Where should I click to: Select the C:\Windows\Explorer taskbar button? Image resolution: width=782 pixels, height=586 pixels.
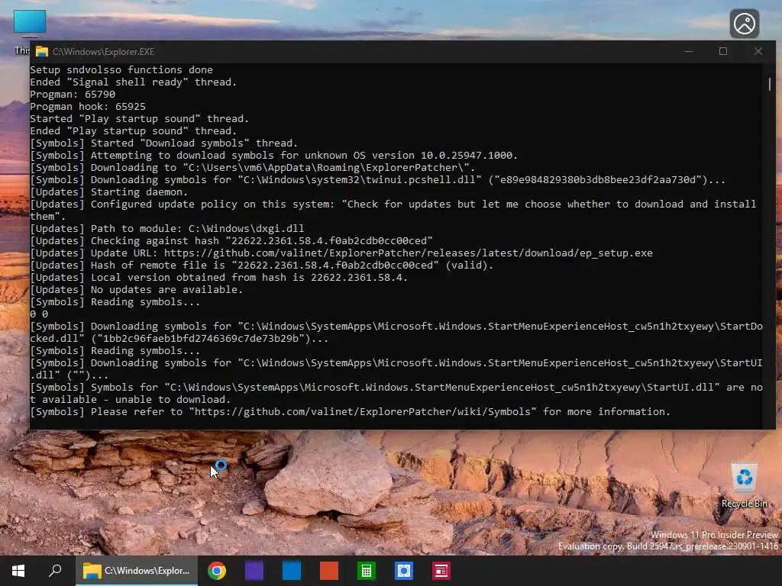click(x=137, y=571)
